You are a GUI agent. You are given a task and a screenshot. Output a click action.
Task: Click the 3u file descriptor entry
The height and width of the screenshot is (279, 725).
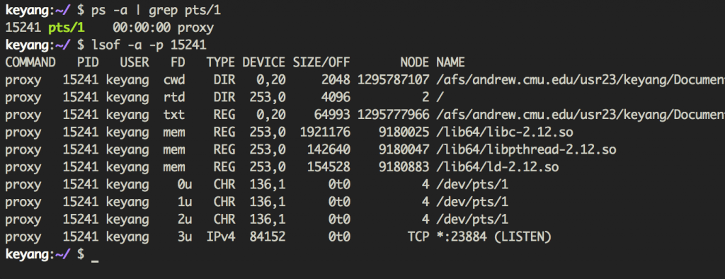pos(185,237)
